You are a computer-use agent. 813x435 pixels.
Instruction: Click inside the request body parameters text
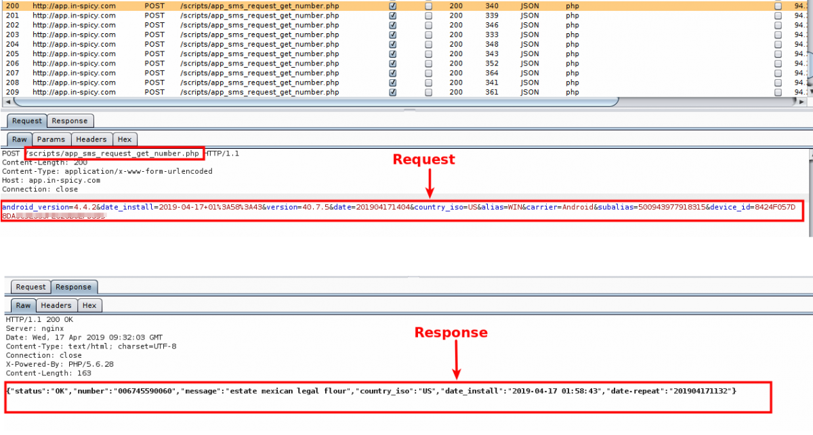339,207
